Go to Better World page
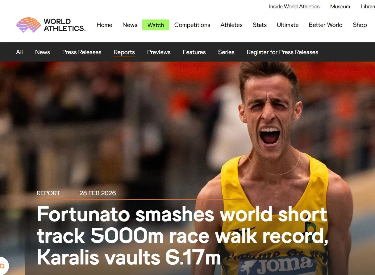This screenshot has height=275, width=375. click(326, 25)
